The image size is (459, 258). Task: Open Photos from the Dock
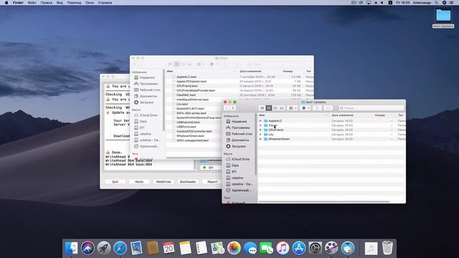click(x=234, y=248)
